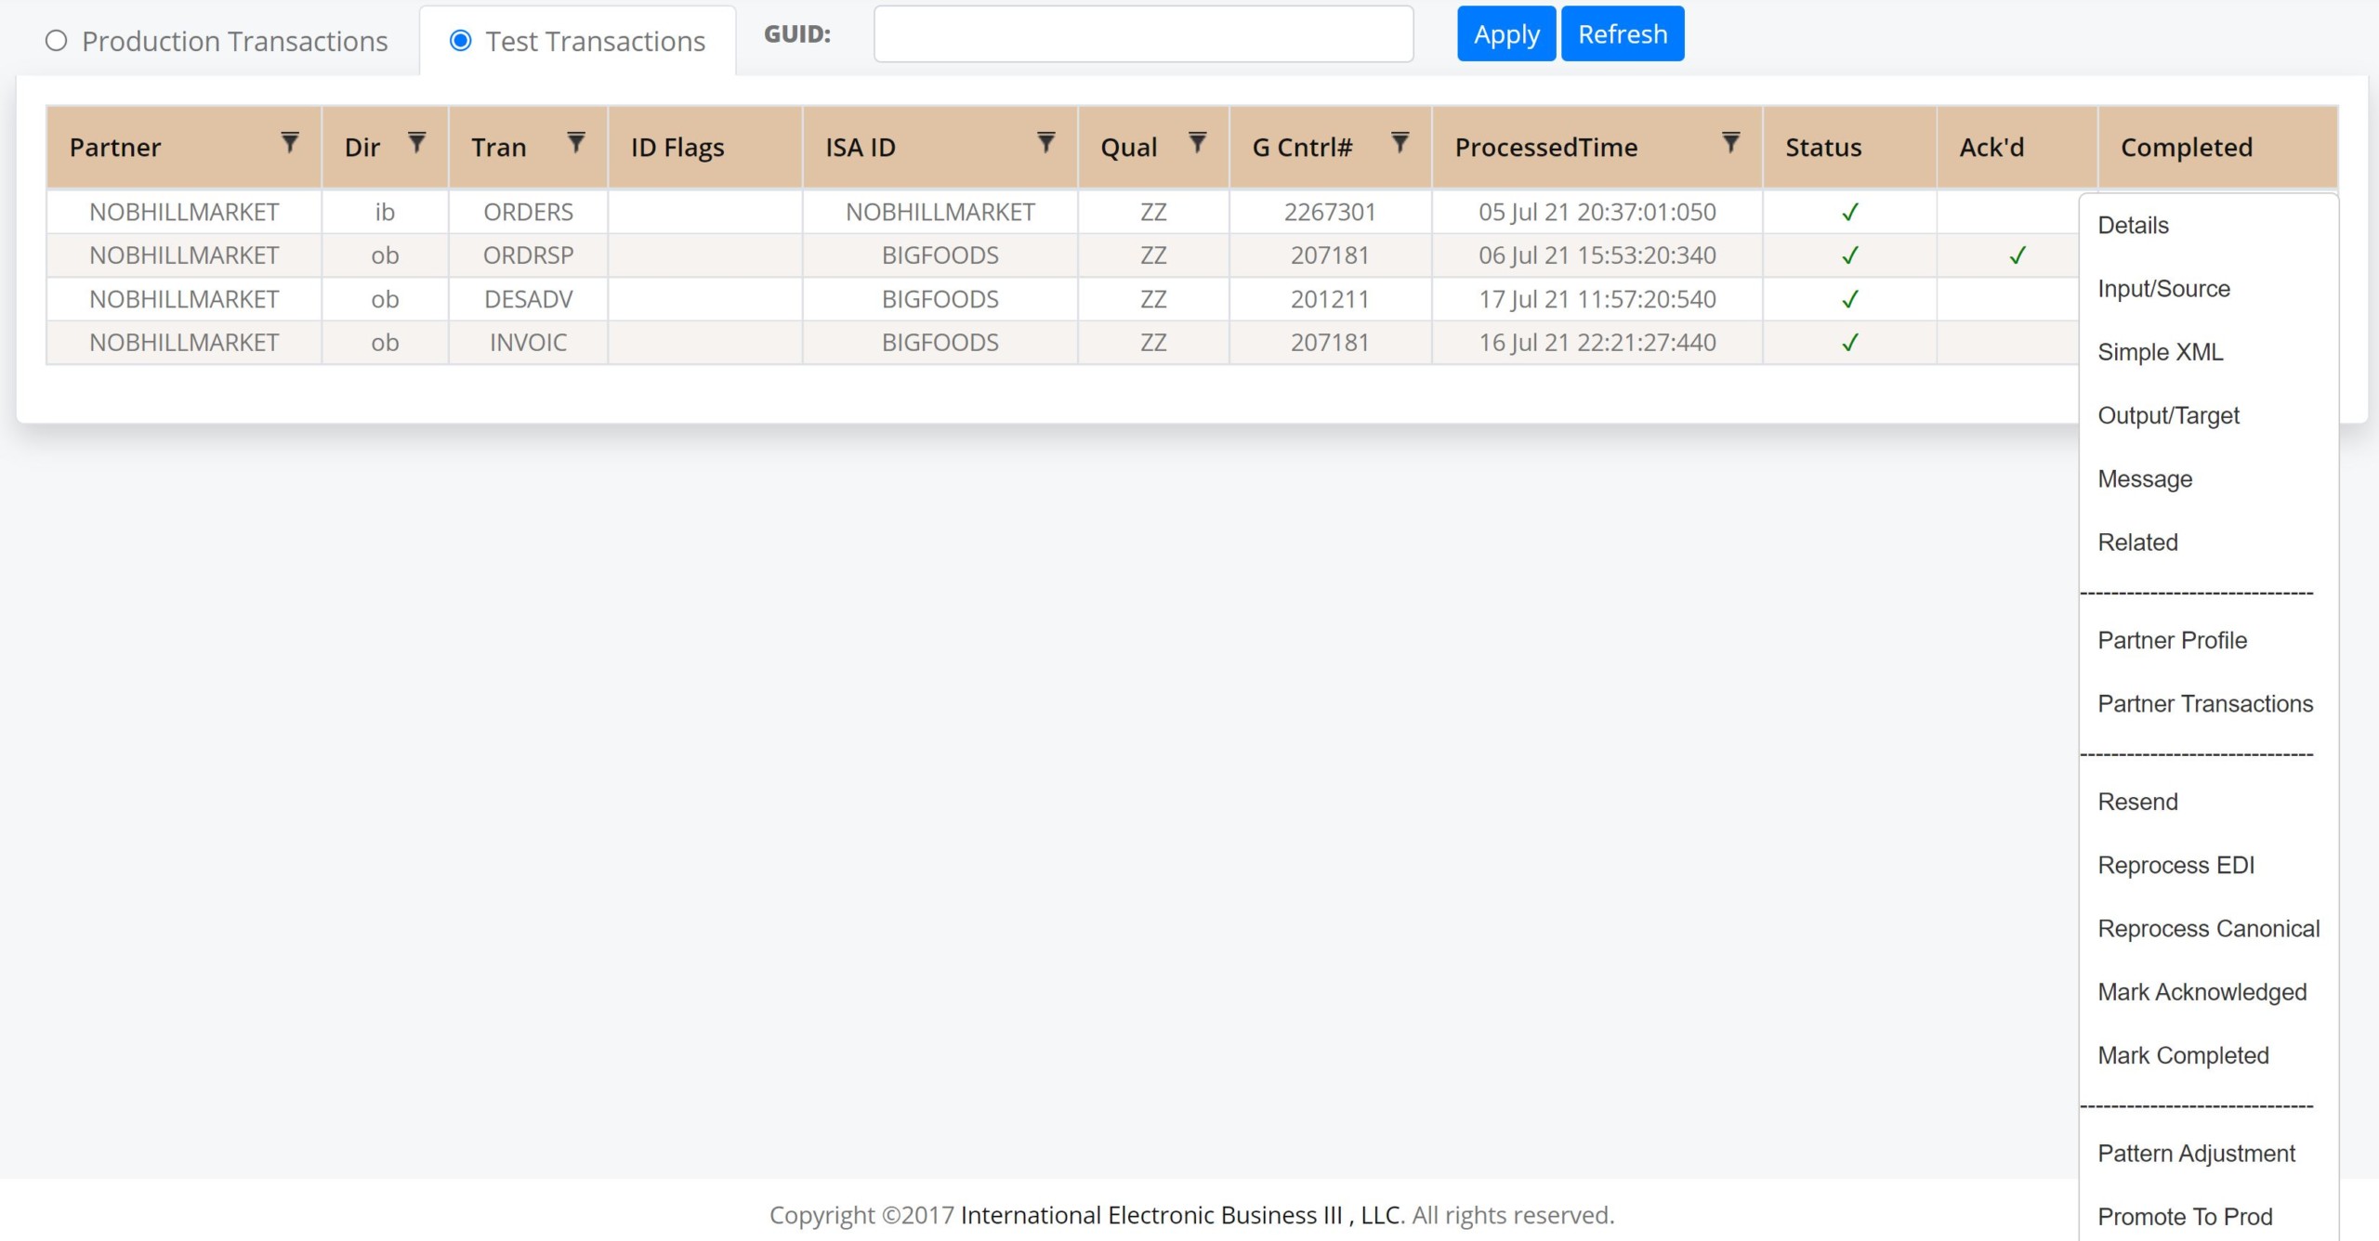2379x1241 pixels.
Task: Open Partner Transactions from the context menu
Action: [2205, 704]
